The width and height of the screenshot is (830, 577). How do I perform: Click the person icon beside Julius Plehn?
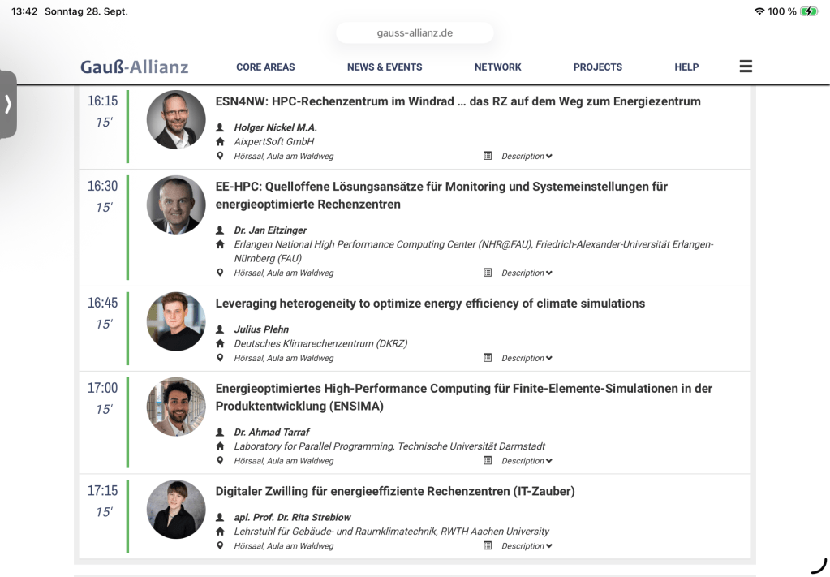220,329
